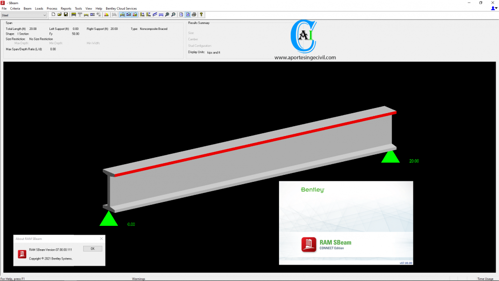This screenshot has width=499, height=281.
Task: Open the Reports menu
Action: coord(66,8)
